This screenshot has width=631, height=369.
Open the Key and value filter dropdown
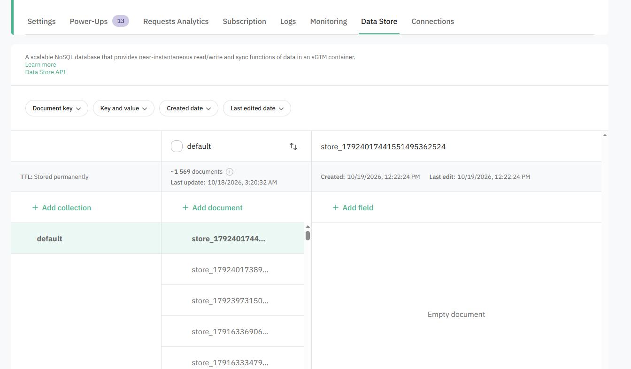pyautogui.click(x=124, y=108)
